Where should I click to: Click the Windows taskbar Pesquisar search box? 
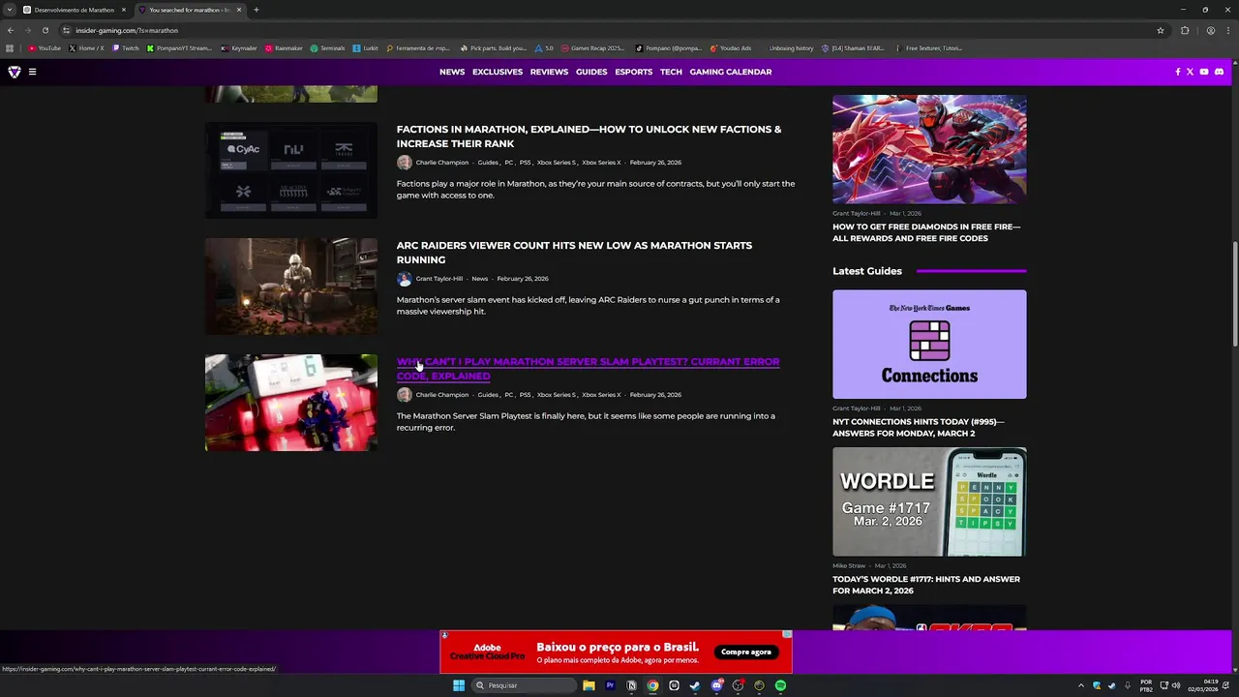(524, 685)
